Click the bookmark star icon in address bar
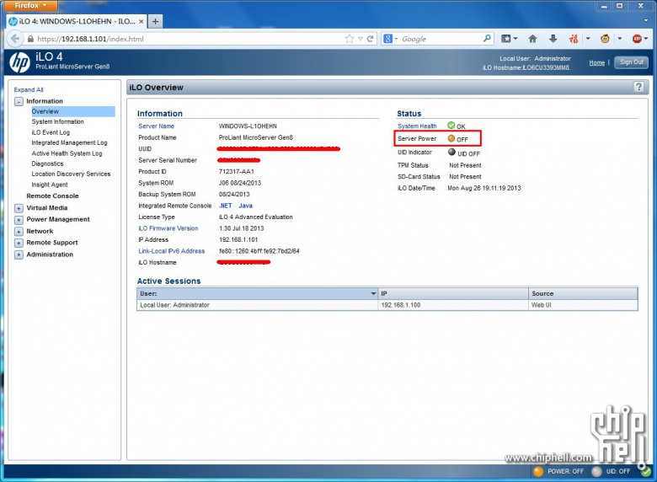The image size is (657, 482). click(349, 39)
